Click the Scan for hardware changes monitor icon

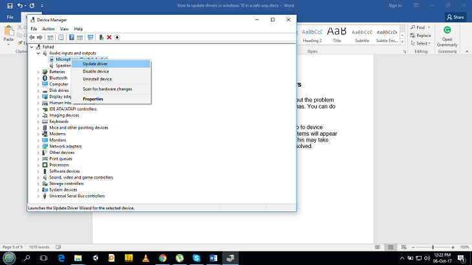[91, 37]
